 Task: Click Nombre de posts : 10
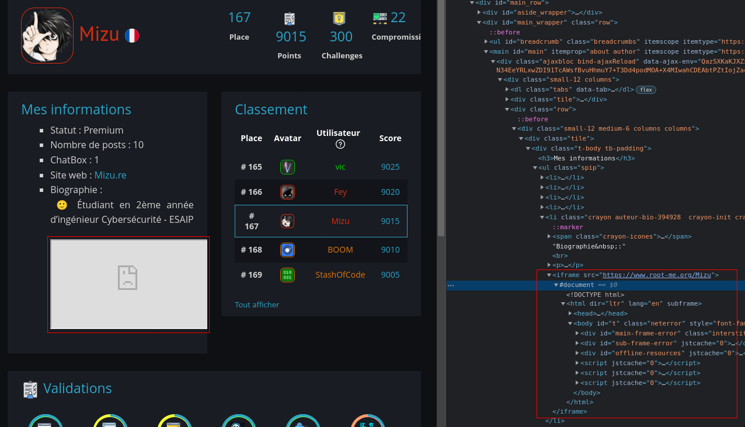(x=97, y=145)
